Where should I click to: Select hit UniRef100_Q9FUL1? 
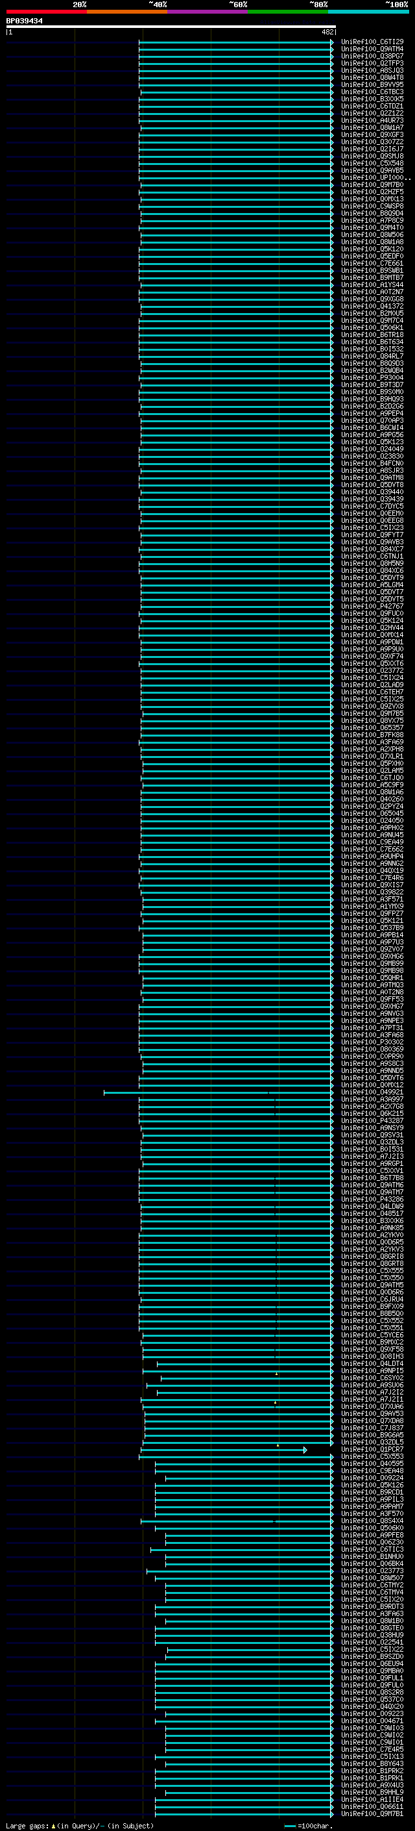[372, 1678]
